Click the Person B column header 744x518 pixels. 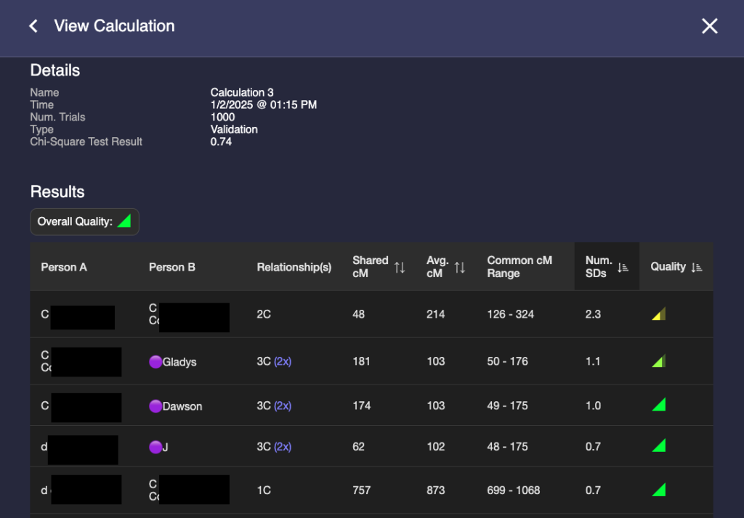[172, 267]
